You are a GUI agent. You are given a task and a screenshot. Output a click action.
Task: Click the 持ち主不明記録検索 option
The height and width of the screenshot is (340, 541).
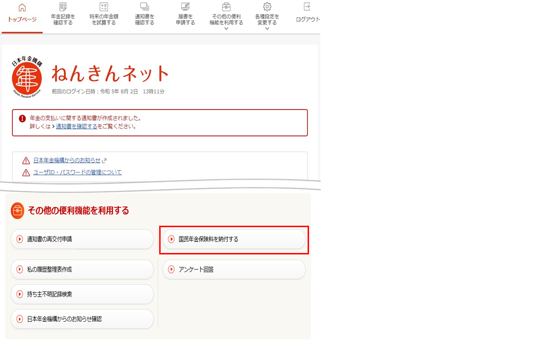(82, 294)
